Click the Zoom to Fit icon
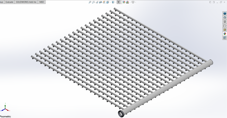227x118 pixels. pos(90,2)
